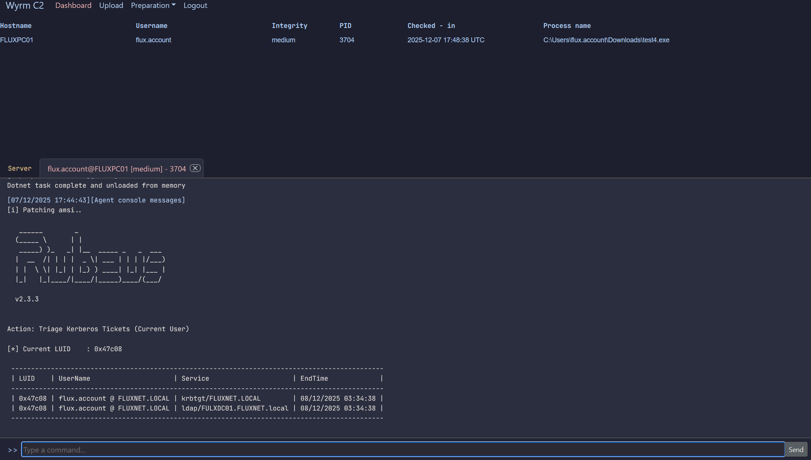Select the FLUXPC01 hostname row
Screen dimensions: 811x460
pos(17,40)
